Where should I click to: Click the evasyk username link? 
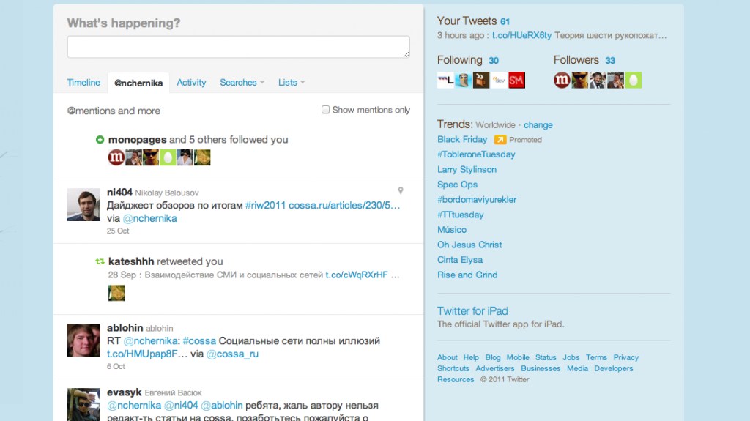[125, 392]
